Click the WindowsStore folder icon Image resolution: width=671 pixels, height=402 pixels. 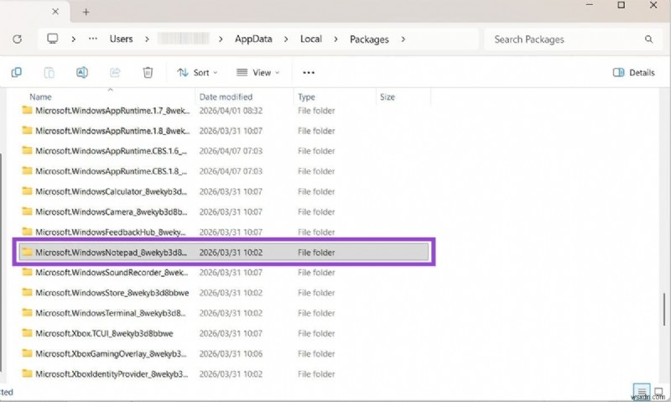(27, 292)
